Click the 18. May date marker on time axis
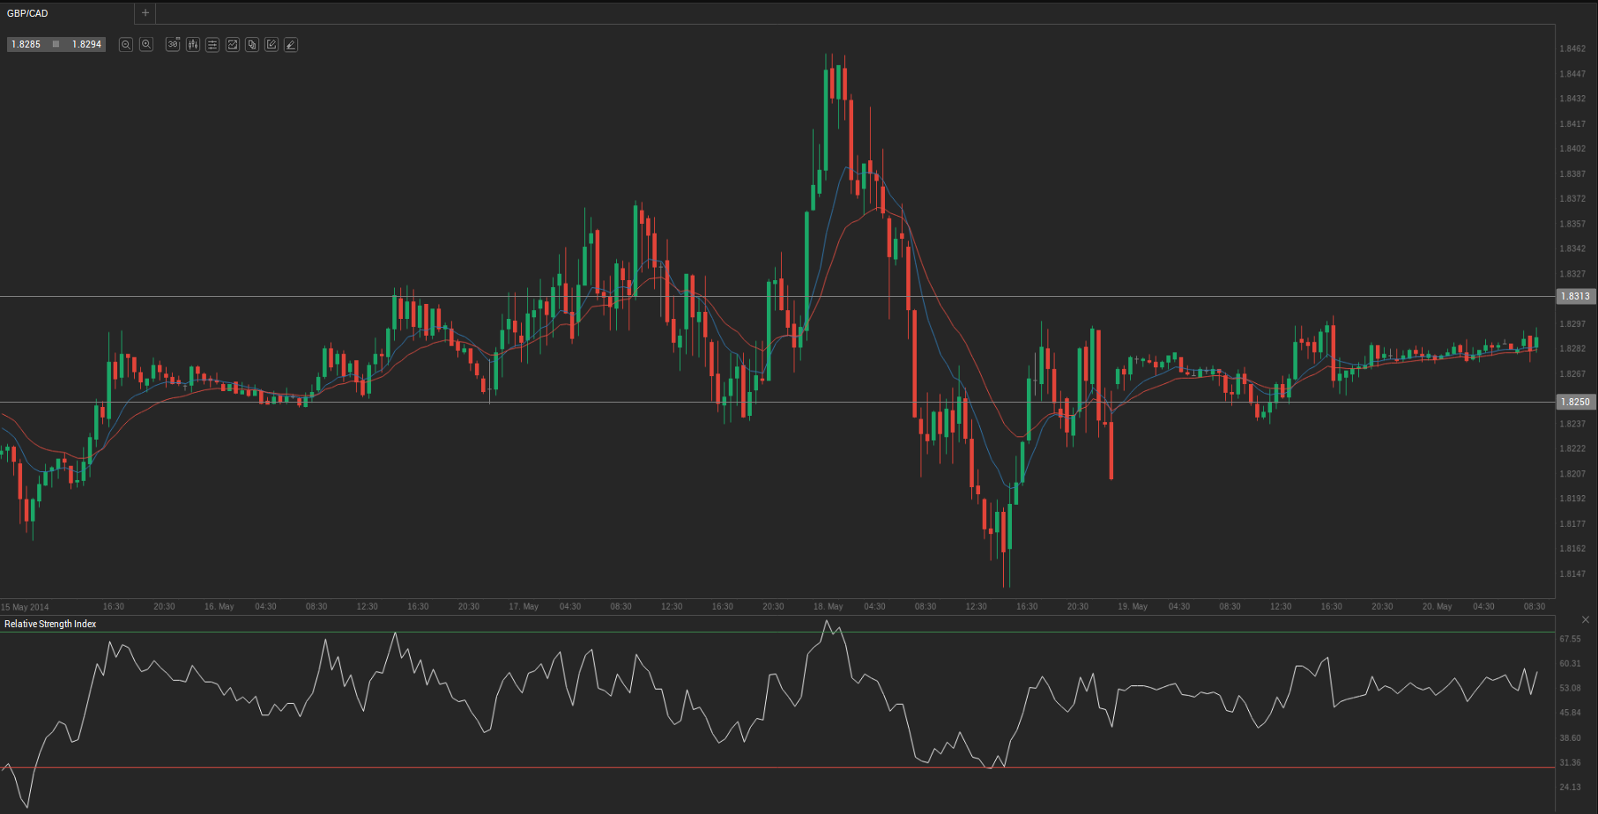This screenshot has width=1598, height=814. tap(828, 607)
